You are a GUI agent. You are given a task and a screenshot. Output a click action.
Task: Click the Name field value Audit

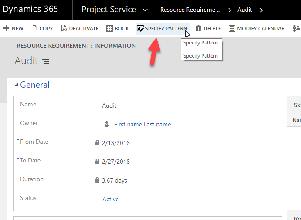[109, 105]
